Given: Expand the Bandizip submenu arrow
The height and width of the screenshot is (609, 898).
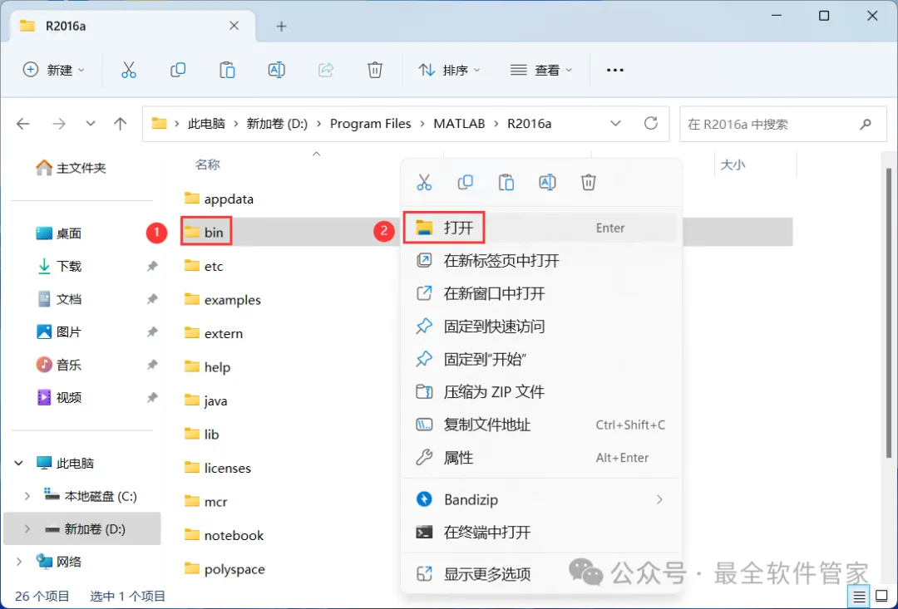Looking at the screenshot, I should pos(659,499).
